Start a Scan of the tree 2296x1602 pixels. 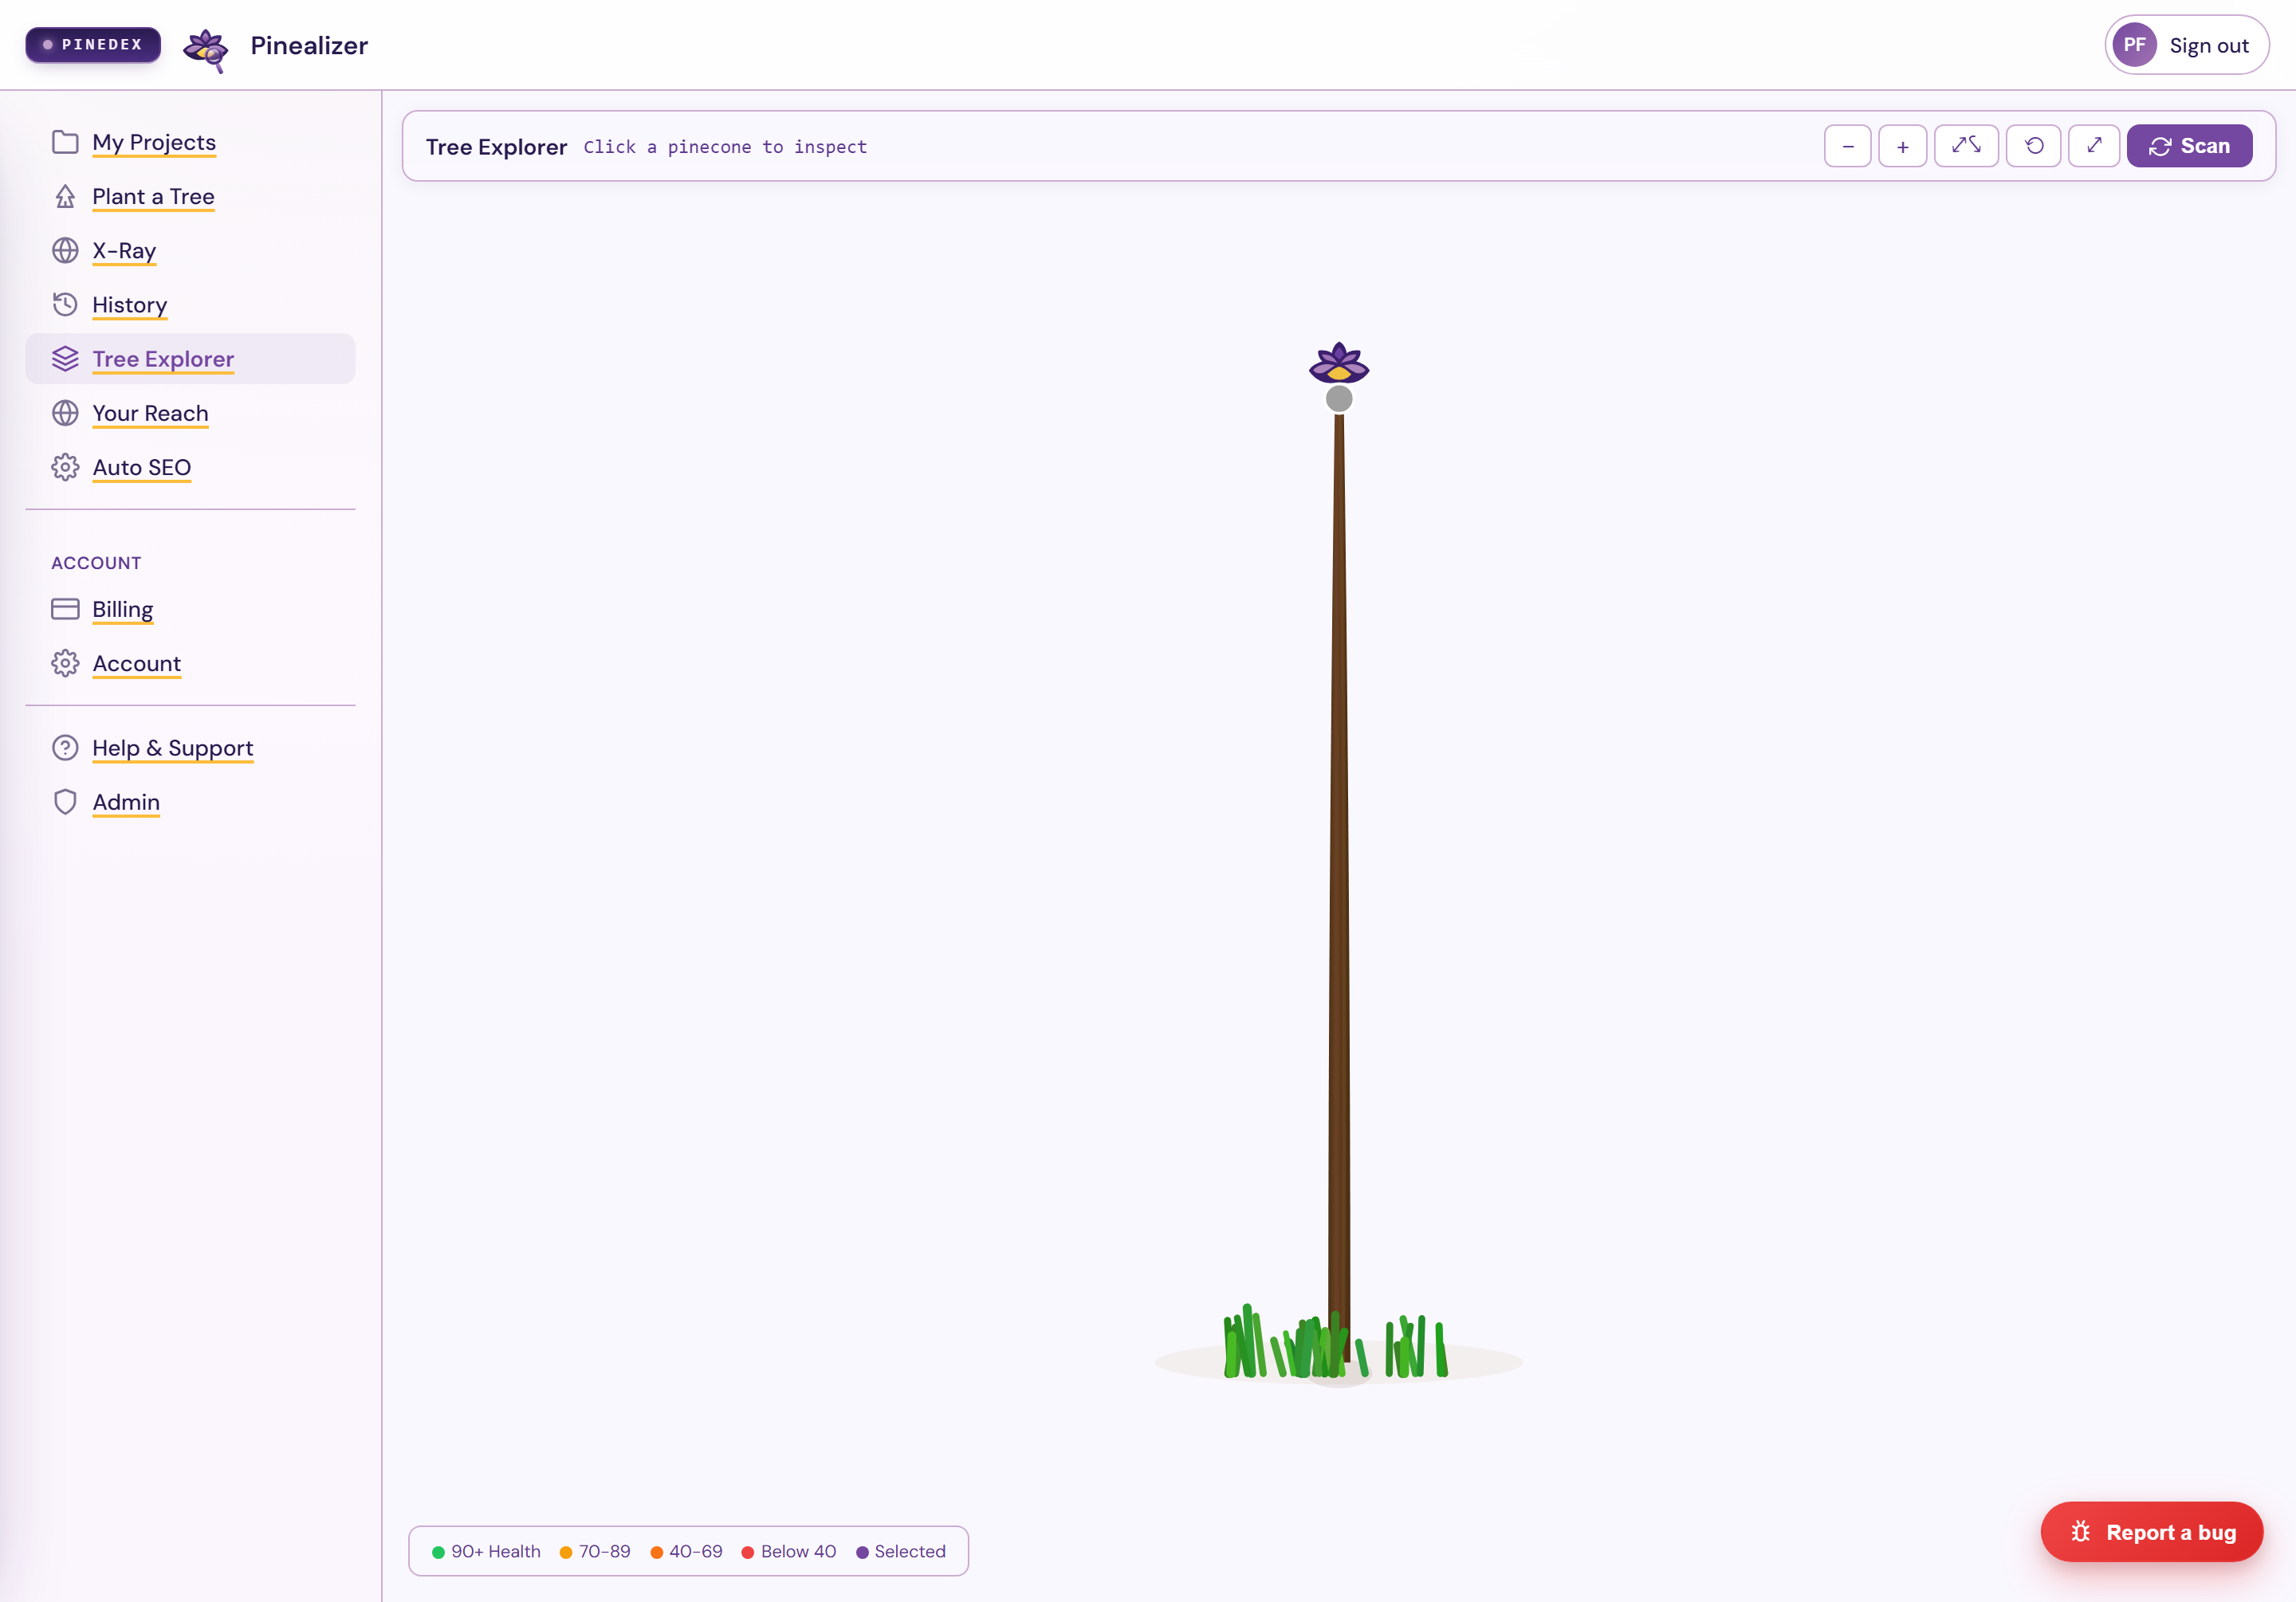(2189, 146)
